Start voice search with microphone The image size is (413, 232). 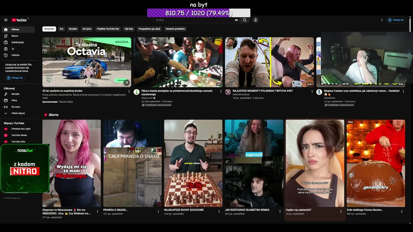tap(256, 20)
